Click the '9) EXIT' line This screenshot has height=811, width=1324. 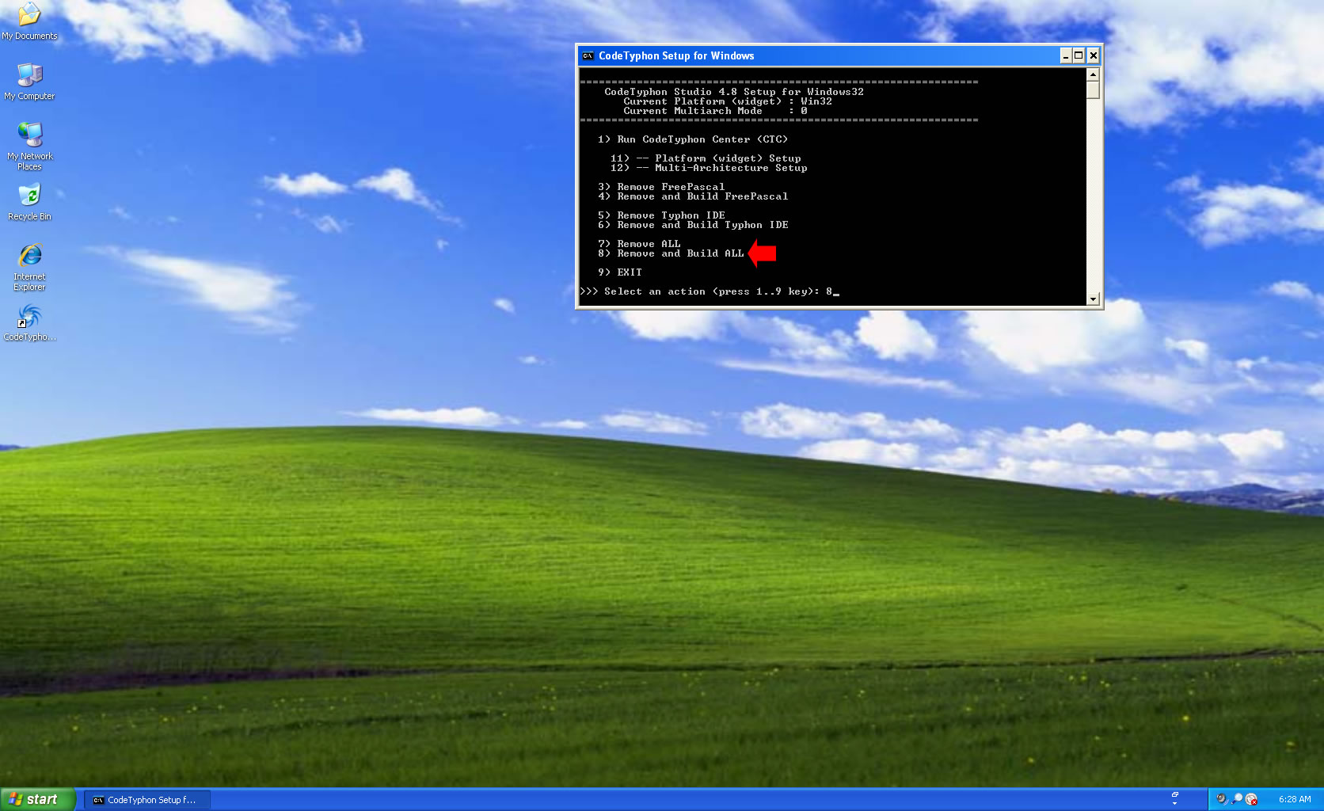click(620, 272)
